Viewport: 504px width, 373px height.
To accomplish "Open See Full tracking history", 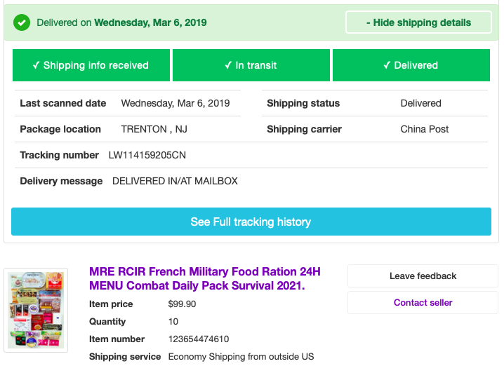I will point(251,222).
